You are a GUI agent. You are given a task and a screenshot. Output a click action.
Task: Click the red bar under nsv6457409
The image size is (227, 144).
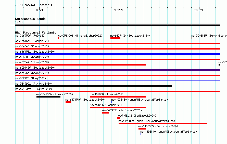115,38
